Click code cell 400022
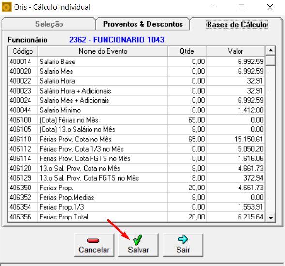The width and height of the screenshot is (285, 266). tap(23, 81)
